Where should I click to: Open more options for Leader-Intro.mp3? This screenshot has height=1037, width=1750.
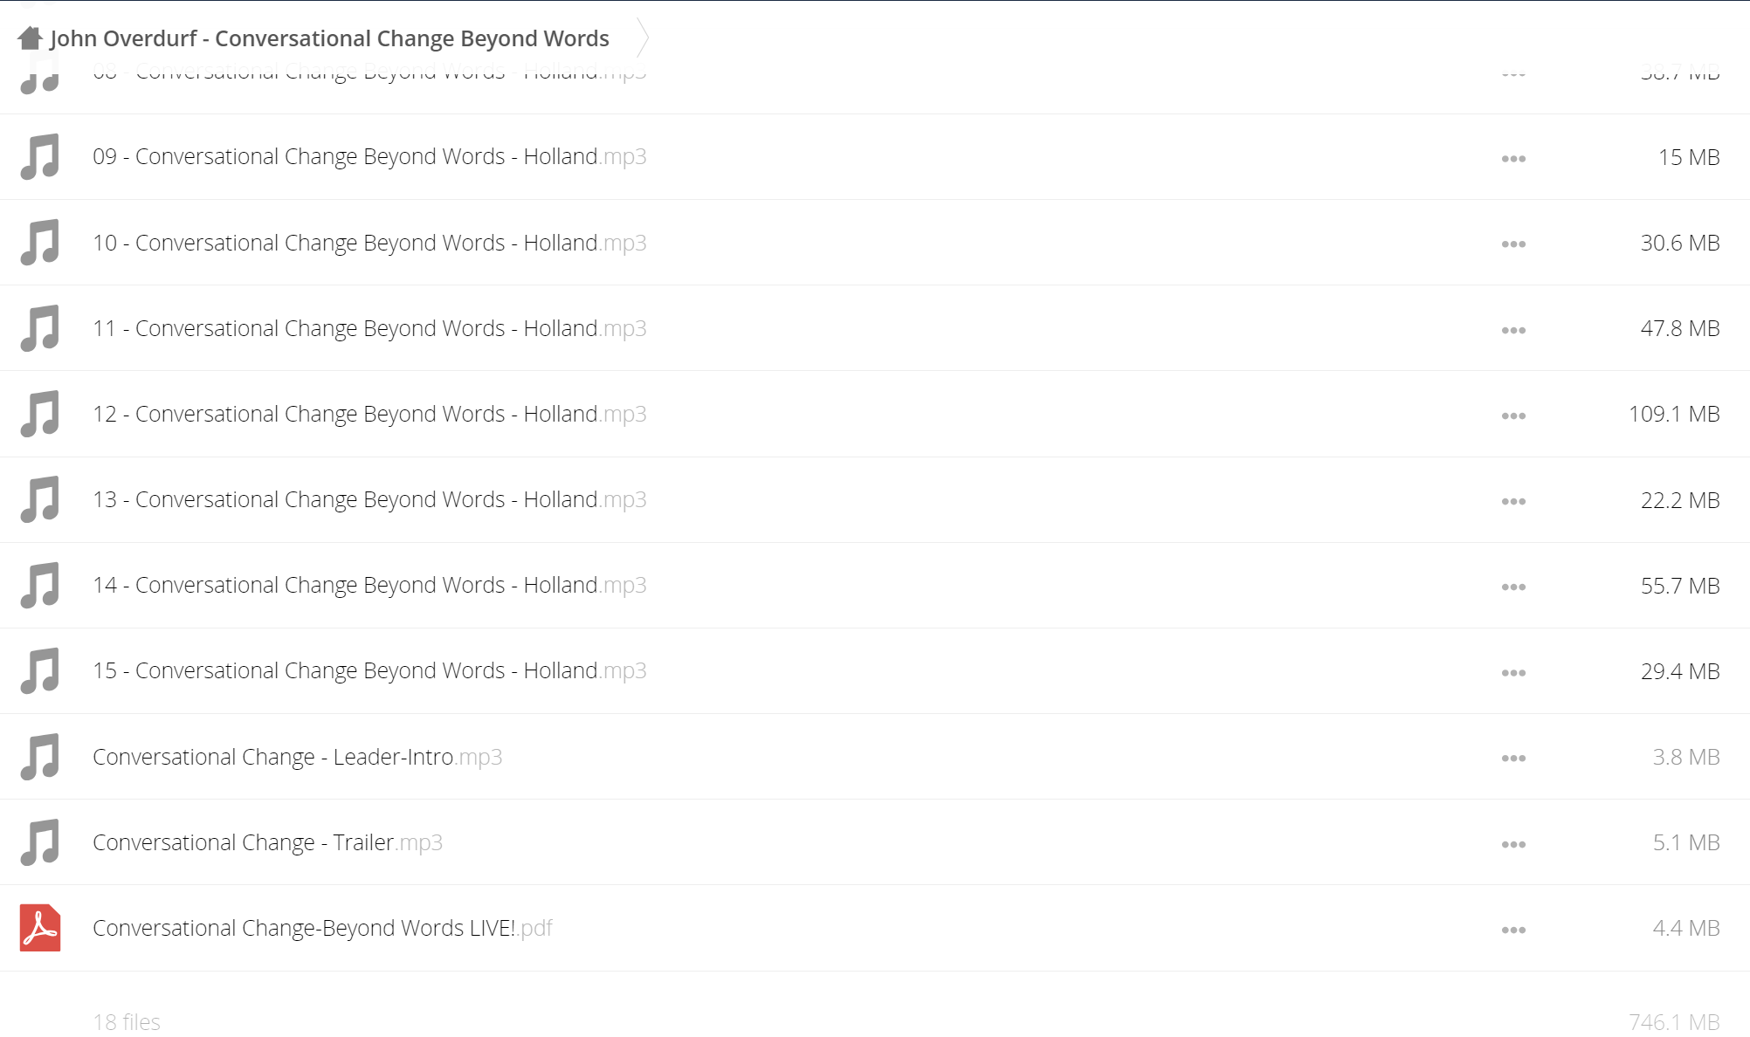pyautogui.click(x=1513, y=758)
